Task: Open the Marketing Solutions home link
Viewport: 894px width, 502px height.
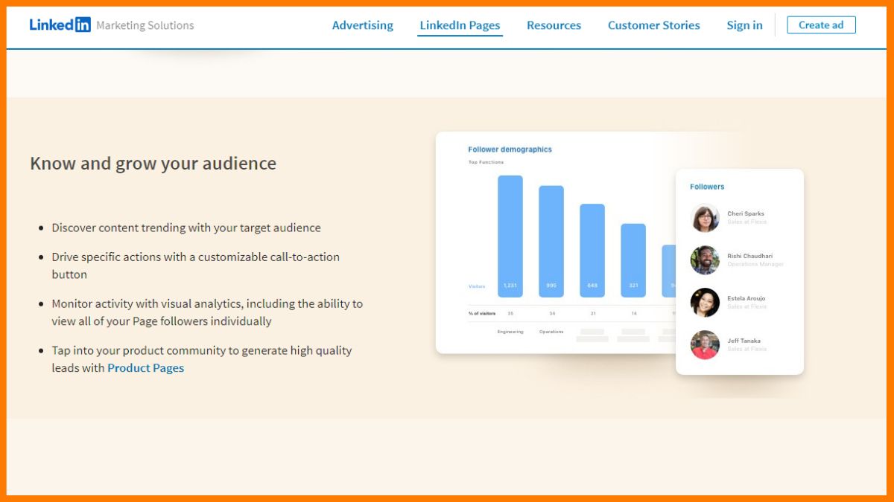Action: coord(145,25)
